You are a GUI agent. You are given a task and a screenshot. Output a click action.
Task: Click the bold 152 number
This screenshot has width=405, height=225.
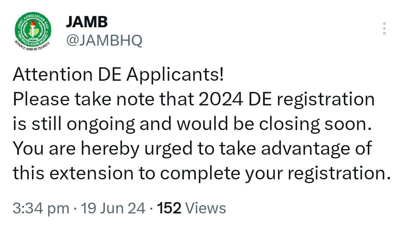coord(169,208)
